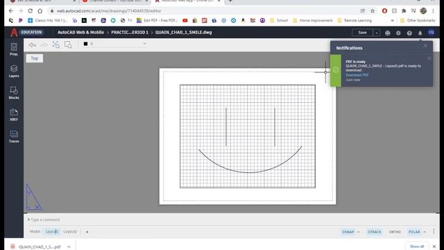
Task: Bookmark this page with star icon
Action: tap(373, 11)
